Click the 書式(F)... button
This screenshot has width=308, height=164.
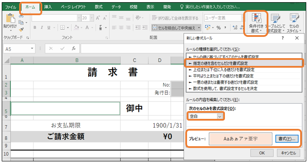(287, 139)
